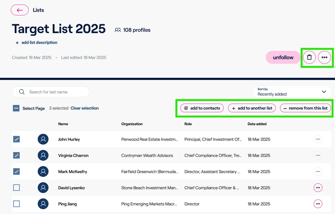Expand the Sort by Recently added dropdown
Viewport: 335px width, 214px height.
292,92
